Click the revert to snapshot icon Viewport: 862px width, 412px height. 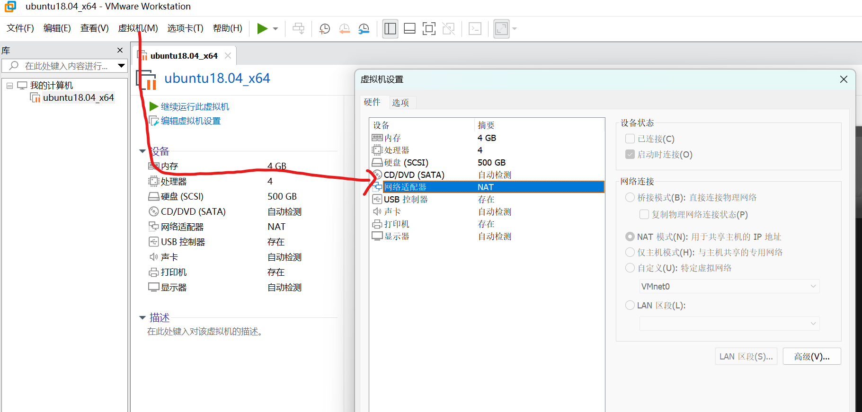(344, 29)
